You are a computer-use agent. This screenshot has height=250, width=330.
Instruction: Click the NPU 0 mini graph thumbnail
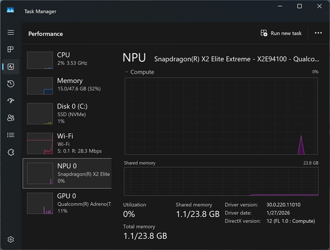pyautogui.click(x=40, y=173)
